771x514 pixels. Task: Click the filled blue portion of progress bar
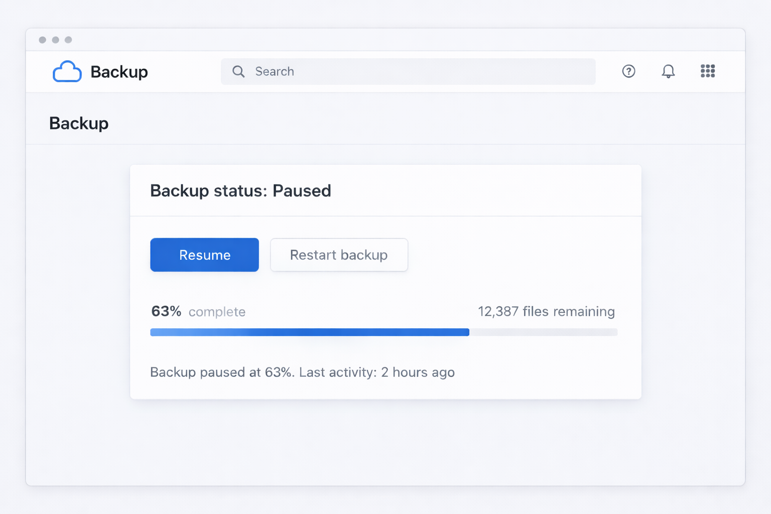(309, 332)
